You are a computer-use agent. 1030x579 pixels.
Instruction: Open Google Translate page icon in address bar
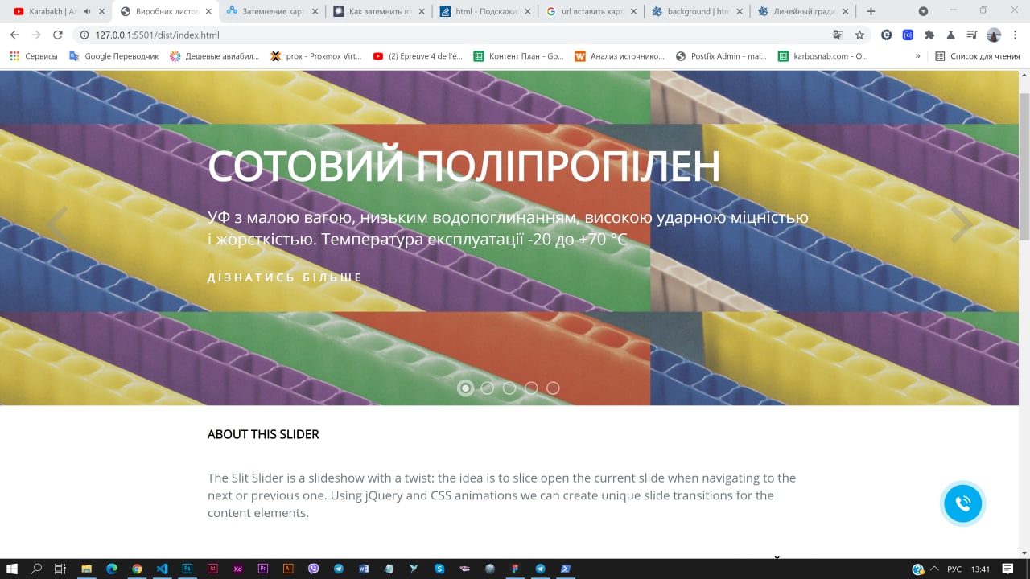[838, 35]
